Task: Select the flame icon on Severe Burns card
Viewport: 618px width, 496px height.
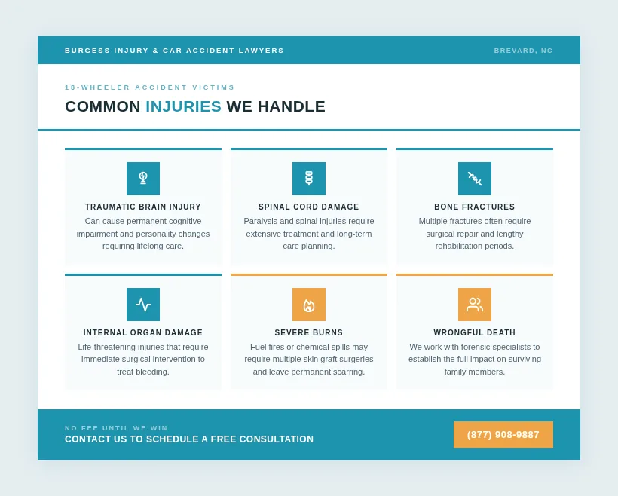Action: [x=309, y=305]
